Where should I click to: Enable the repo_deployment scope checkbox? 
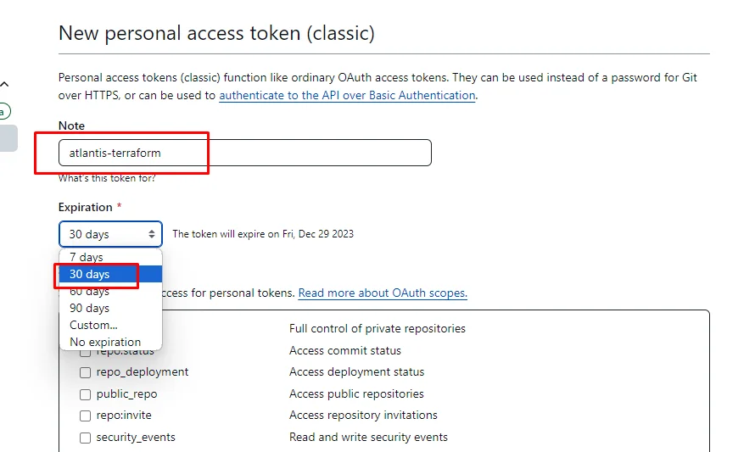pos(85,372)
